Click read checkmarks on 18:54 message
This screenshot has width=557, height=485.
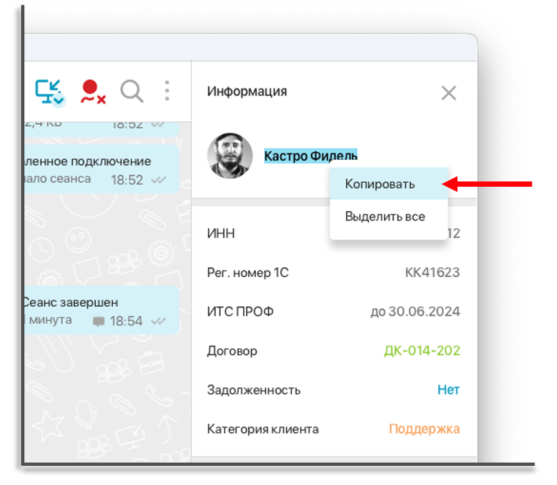click(x=158, y=321)
